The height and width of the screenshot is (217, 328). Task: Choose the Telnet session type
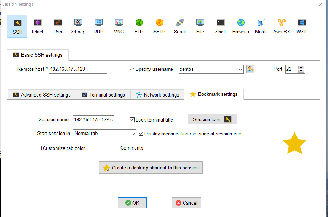tap(37, 26)
